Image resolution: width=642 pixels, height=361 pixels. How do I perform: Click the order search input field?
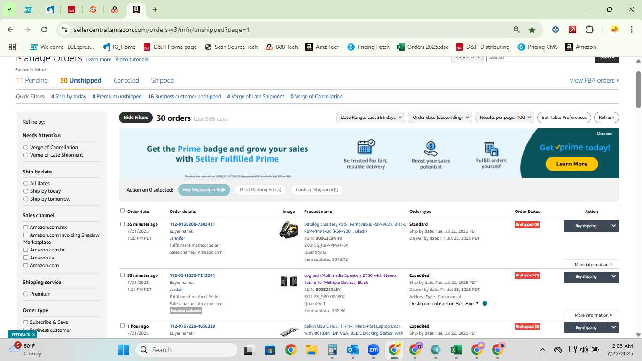[540, 57]
